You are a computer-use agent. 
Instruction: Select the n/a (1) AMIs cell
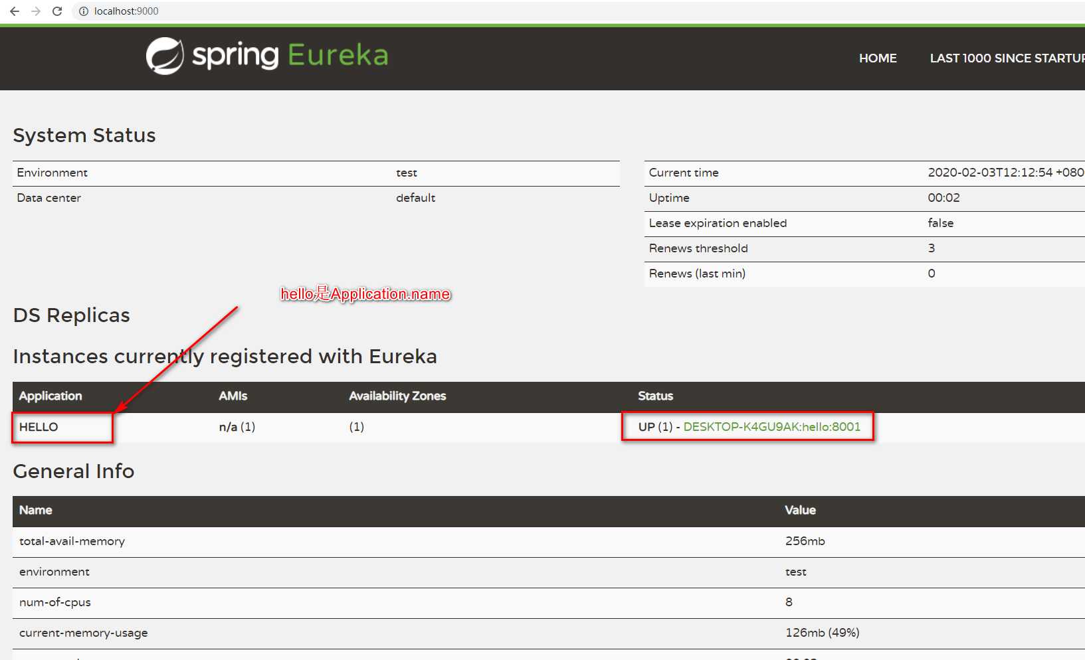coord(237,427)
